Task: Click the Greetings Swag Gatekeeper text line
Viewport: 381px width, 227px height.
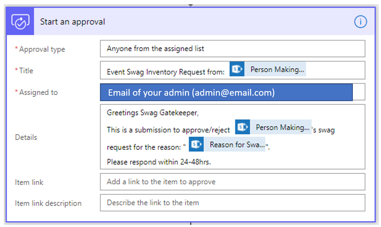Action: 152,113
